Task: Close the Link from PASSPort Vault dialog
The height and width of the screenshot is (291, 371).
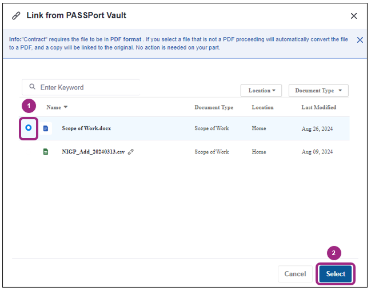Action: (x=354, y=16)
